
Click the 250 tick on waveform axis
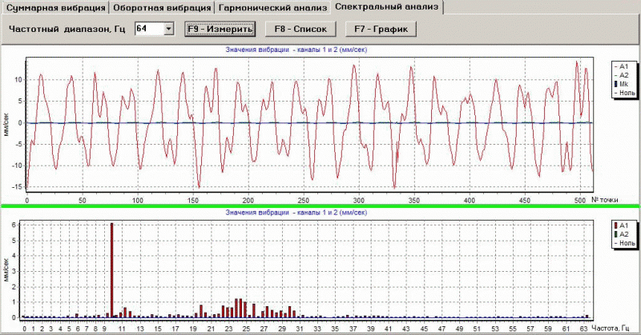304,201
